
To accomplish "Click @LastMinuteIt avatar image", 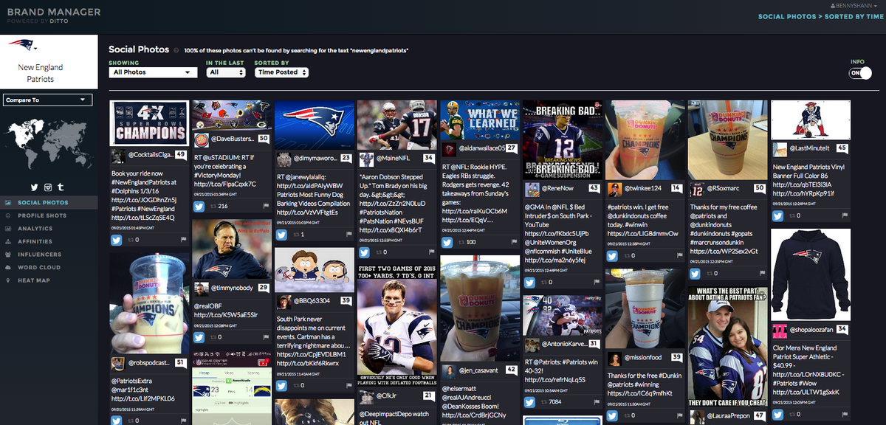I will (x=780, y=148).
